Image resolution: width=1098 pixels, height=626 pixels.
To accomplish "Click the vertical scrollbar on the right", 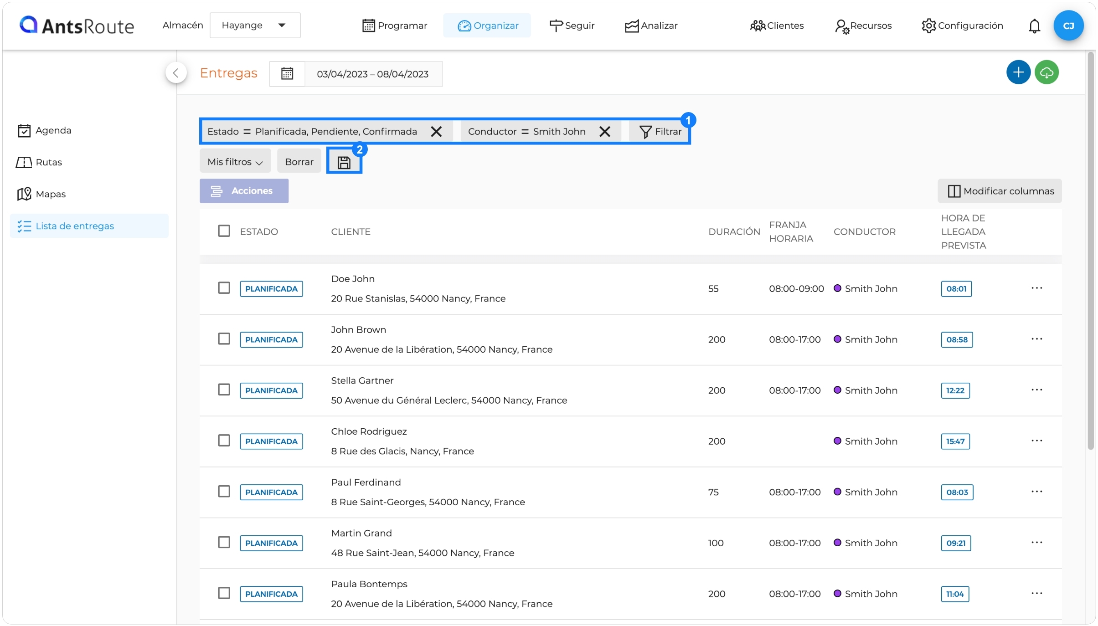I will click(x=1091, y=251).
